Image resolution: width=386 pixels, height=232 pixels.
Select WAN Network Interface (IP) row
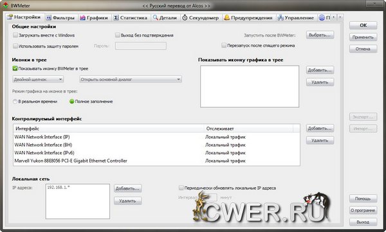click(x=156, y=137)
